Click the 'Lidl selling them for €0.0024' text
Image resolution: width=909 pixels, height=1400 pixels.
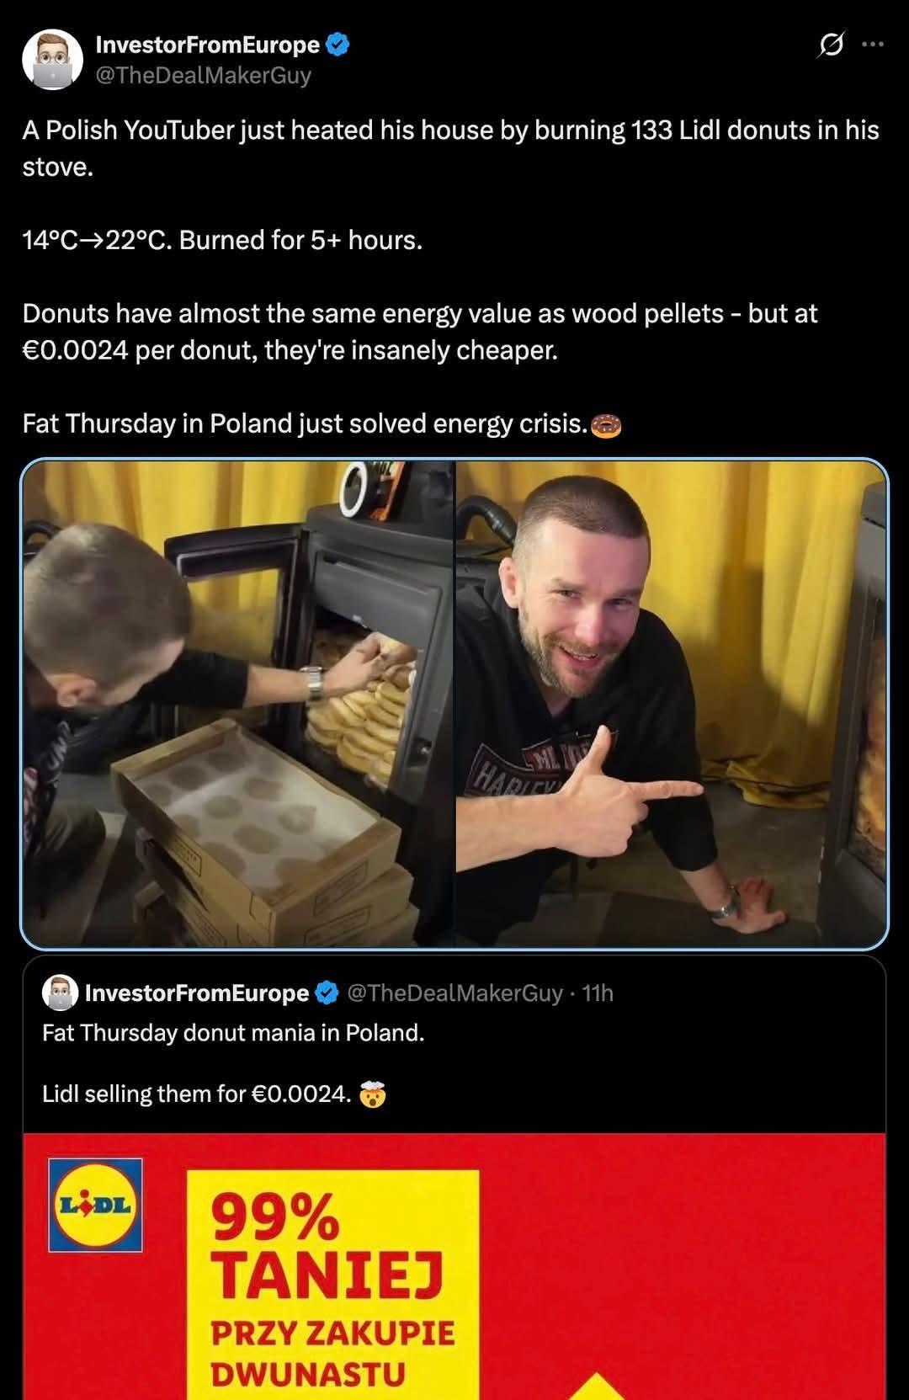point(196,1094)
